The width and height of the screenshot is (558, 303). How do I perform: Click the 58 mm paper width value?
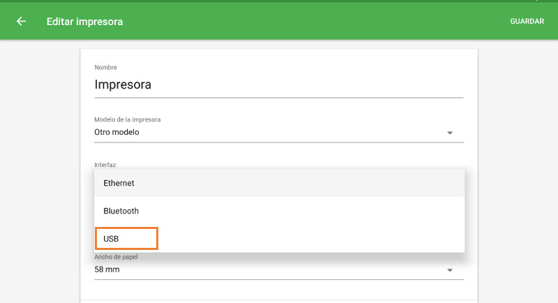click(107, 269)
